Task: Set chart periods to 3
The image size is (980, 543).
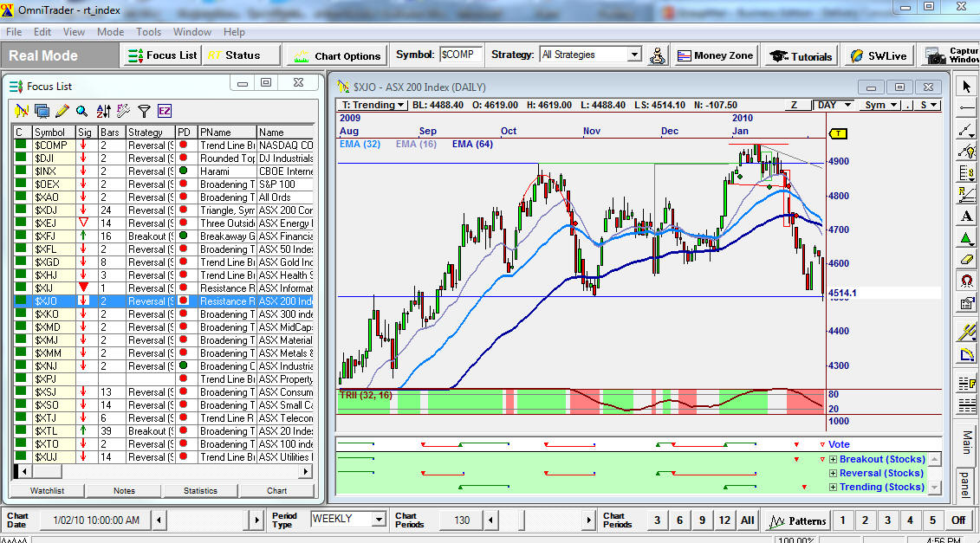Action: pyautogui.click(x=657, y=520)
